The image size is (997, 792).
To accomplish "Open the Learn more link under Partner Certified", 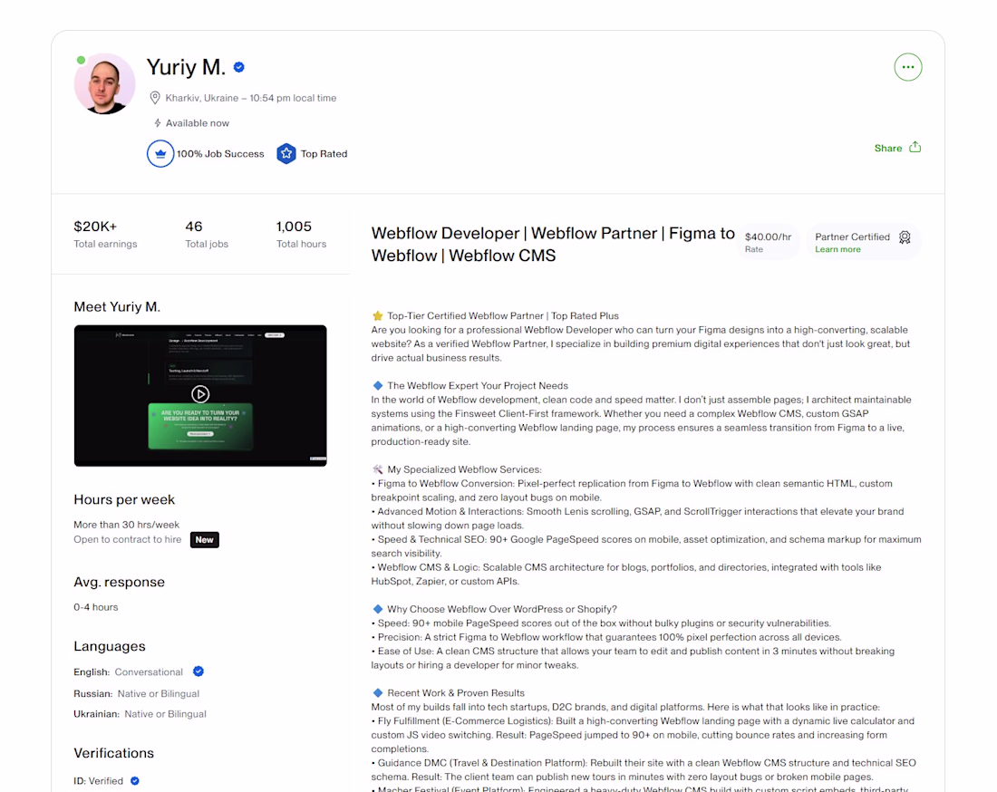I will coord(837,249).
